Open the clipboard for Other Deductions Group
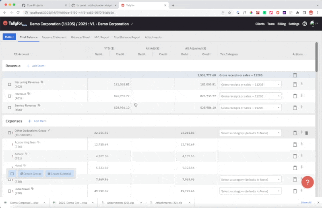The image size is (322, 208). [x=295, y=133]
